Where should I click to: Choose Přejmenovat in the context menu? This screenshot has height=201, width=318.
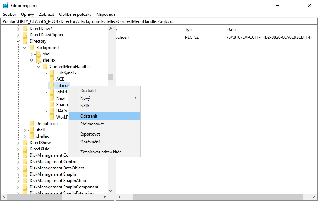104,124
